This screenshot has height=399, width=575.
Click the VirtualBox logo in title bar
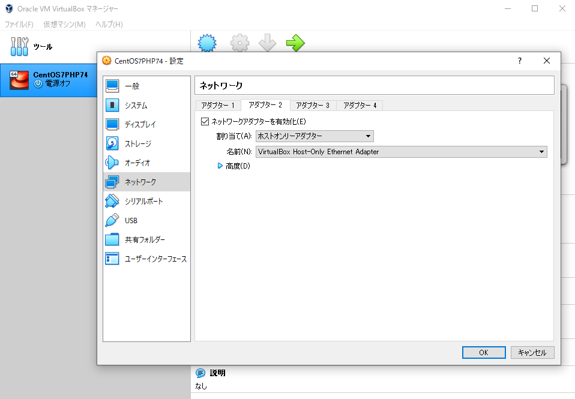pyautogui.click(x=9, y=8)
